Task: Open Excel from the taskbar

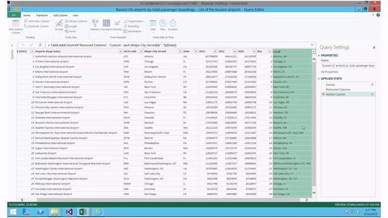Action: coord(83,212)
